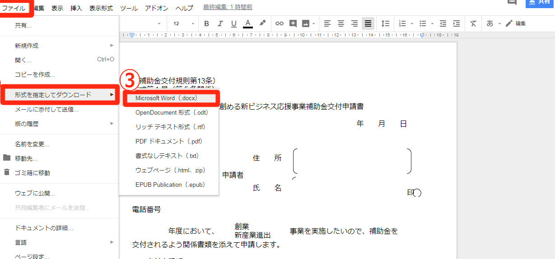
Task: Increase indent
Action: [x=457, y=23]
